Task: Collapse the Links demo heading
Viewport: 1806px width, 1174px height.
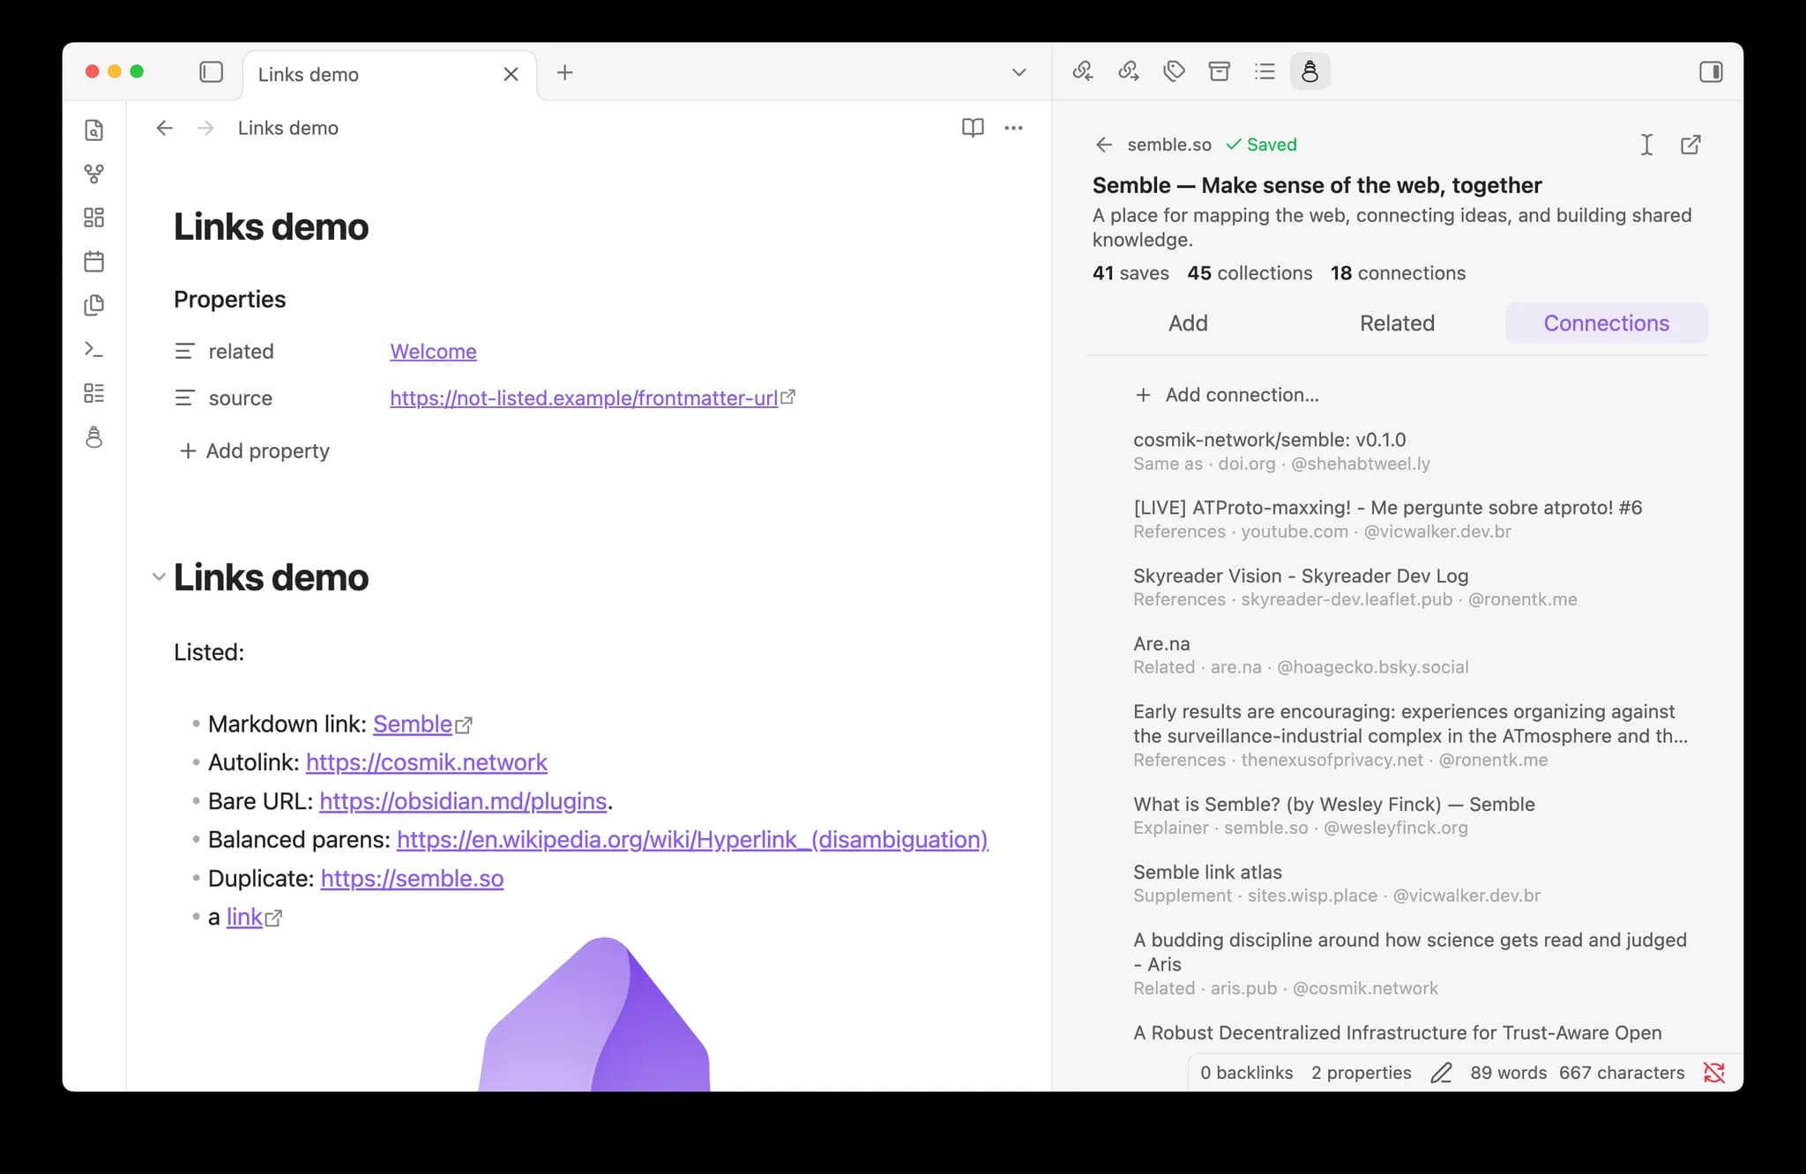Action: [159, 577]
